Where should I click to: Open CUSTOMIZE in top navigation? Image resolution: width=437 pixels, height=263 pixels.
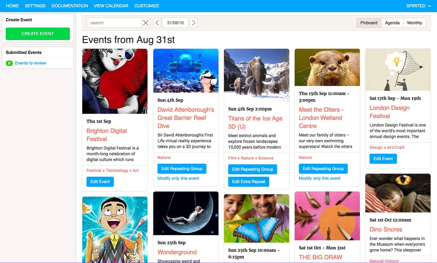147,6
